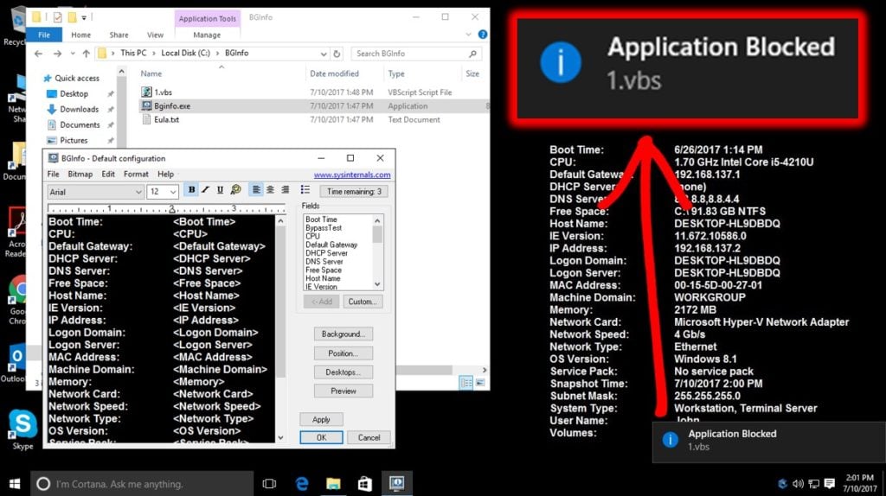Click editor scrollbar down arrow
Viewport: 886px width, 496px height.
pyautogui.click(x=281, y=437)
